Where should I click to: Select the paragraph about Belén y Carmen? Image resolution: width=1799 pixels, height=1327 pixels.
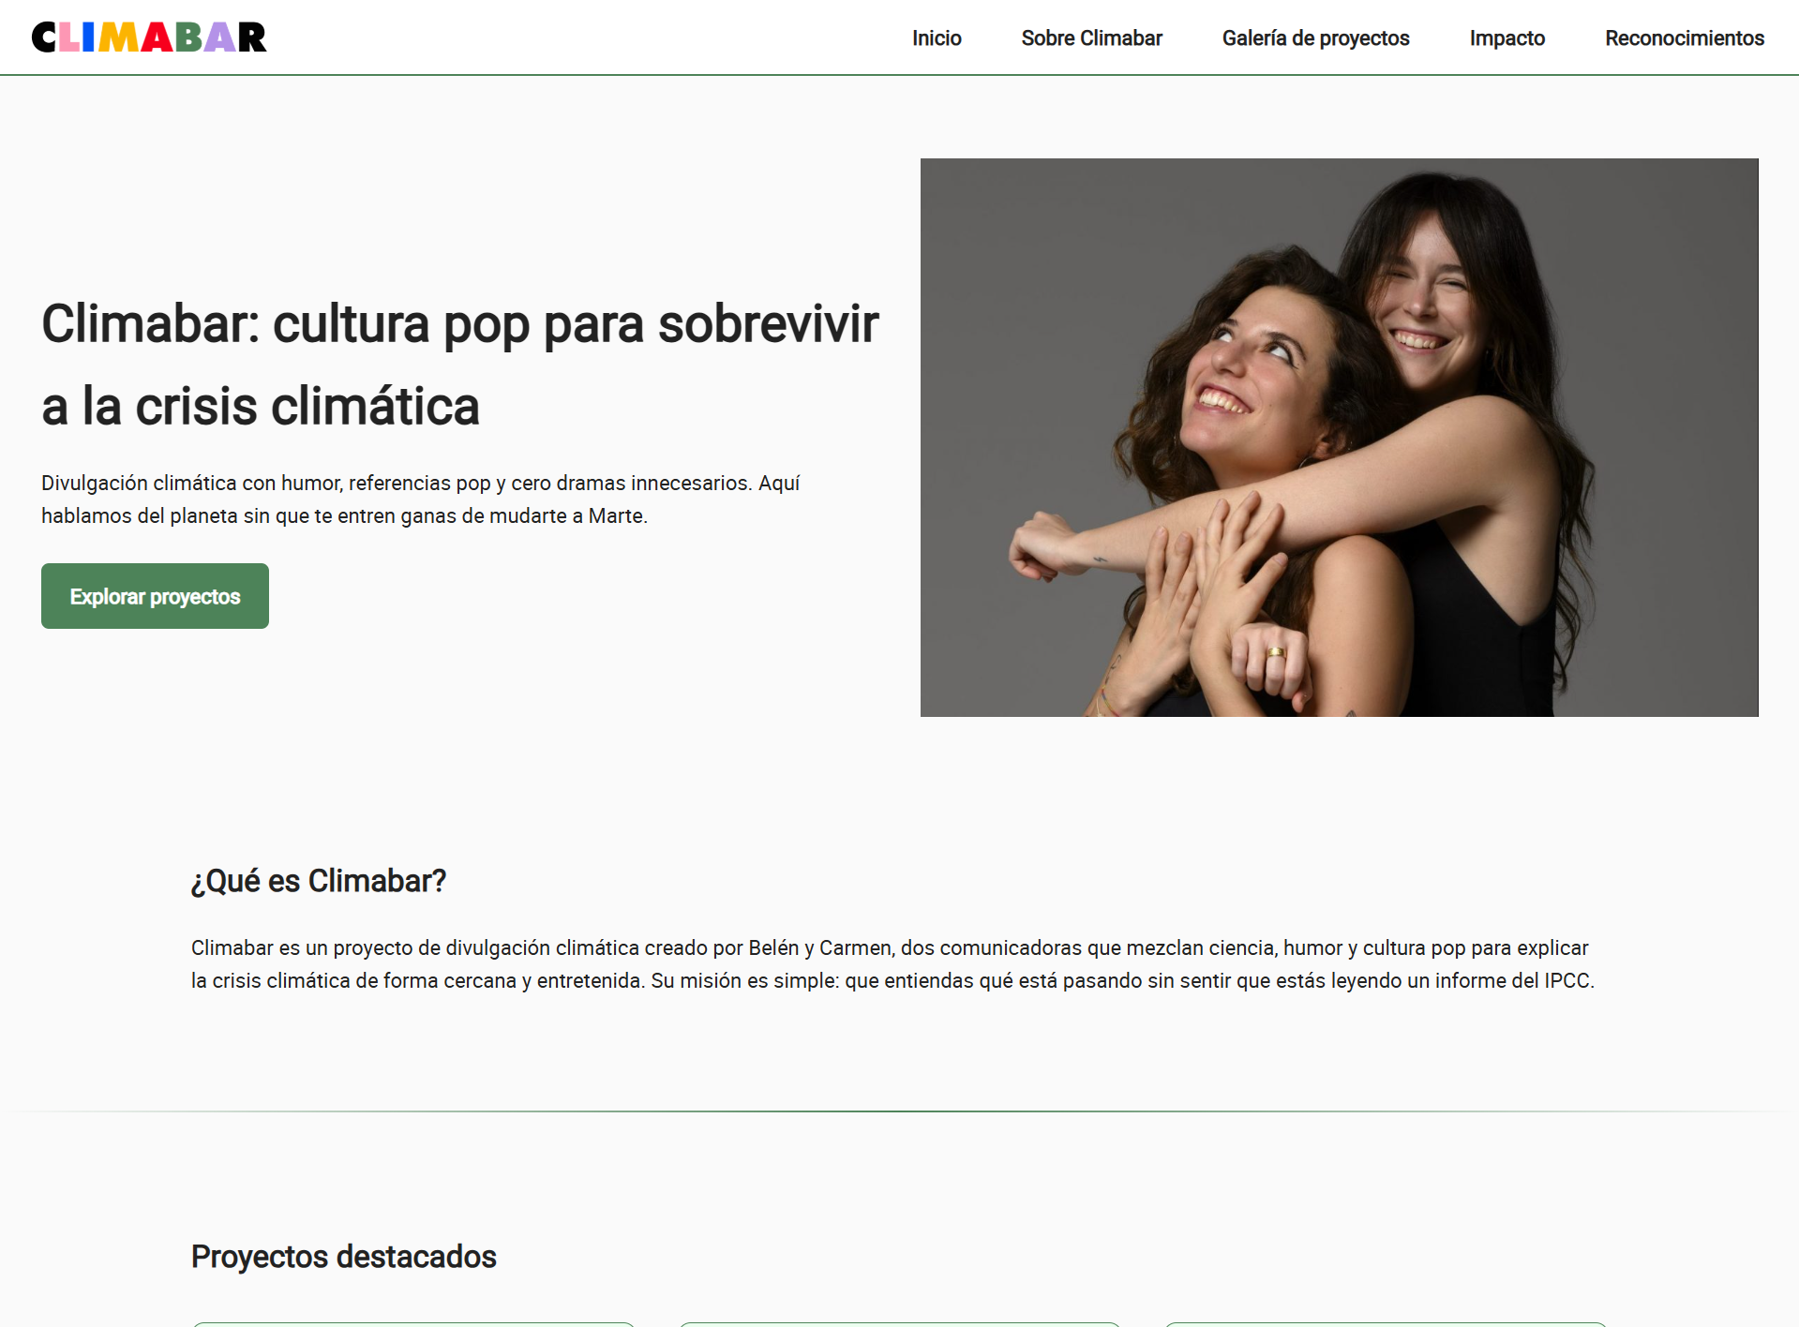(x=892, y=964)
